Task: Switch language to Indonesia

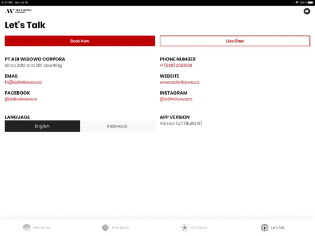Action: (x=118, y=126)
